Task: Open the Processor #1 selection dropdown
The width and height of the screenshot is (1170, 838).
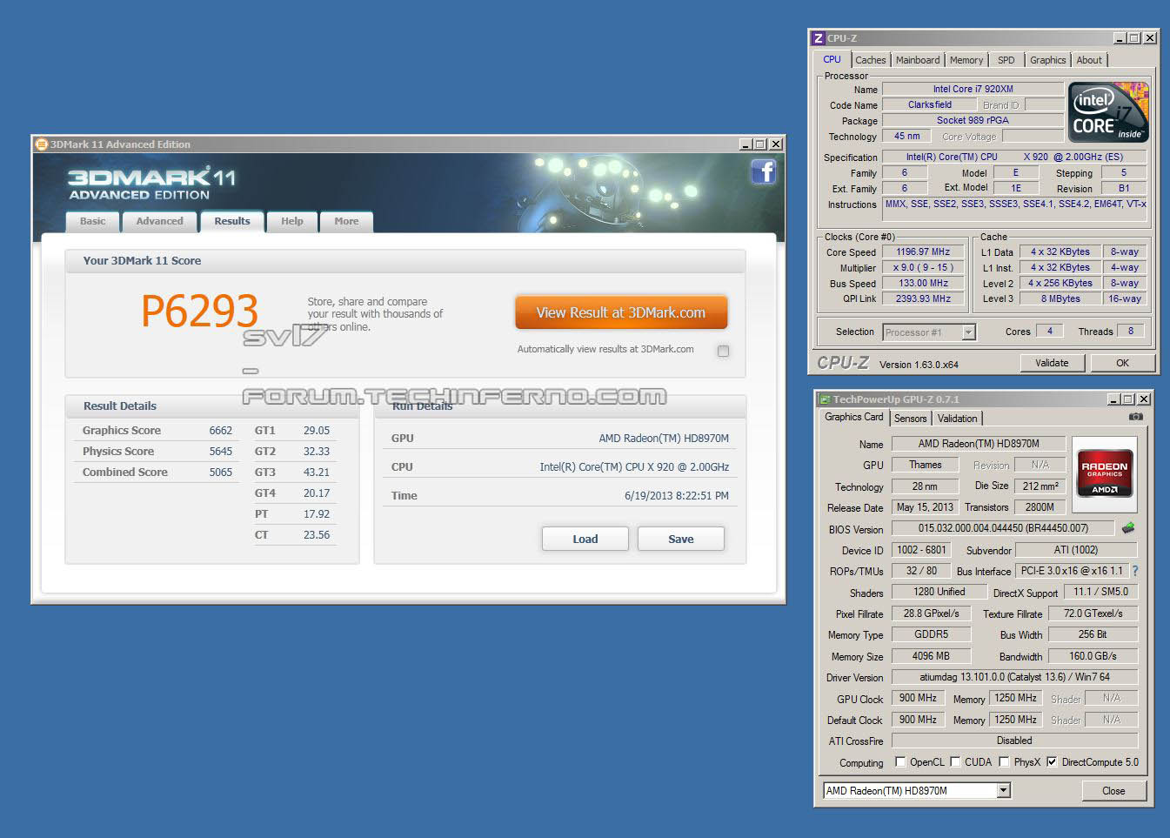Action: click(968, 332)
